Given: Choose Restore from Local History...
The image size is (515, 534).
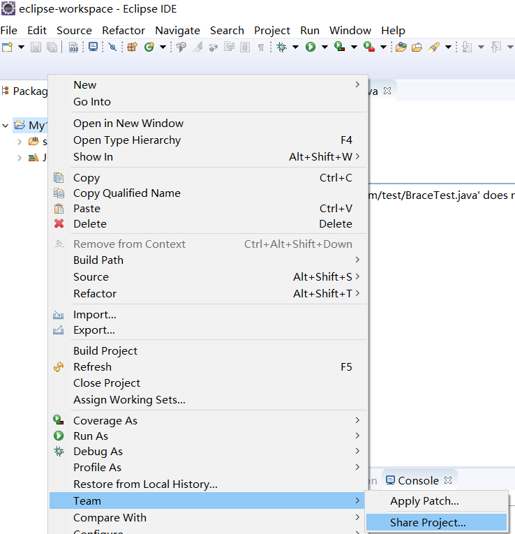Looking at the screenshot, I should coord(209,484).
